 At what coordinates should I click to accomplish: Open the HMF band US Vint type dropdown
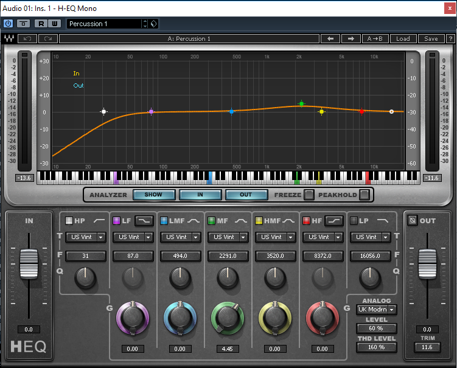click(276, 237)
